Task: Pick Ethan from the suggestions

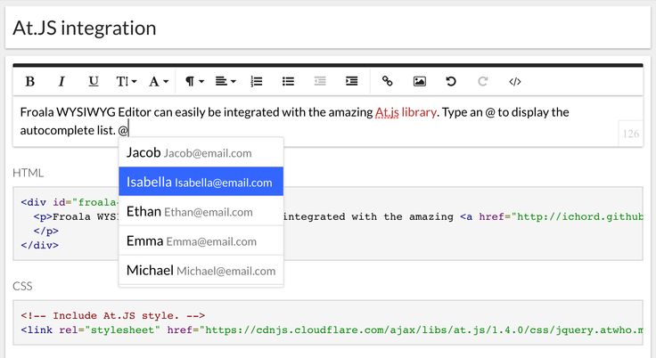Action: click(201, 211)
